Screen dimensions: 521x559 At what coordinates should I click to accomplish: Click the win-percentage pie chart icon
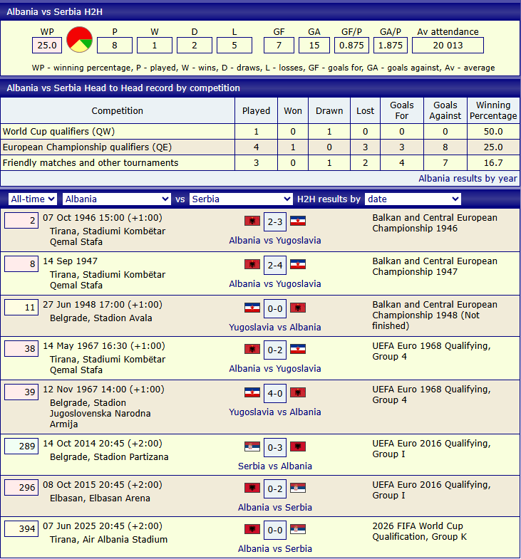(79, 40)
